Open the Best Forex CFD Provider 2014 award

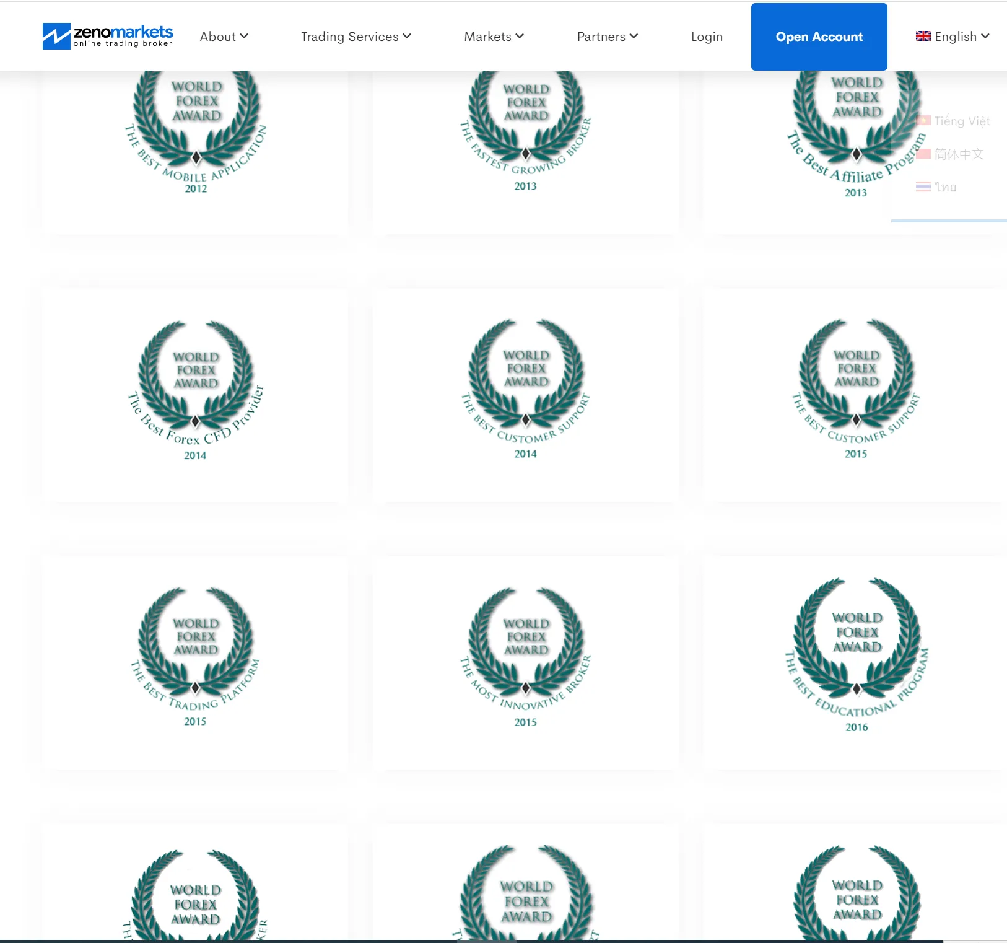pos(196,390)
